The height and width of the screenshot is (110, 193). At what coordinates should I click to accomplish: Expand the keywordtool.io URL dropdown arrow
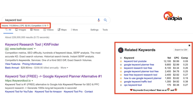pyautogui.click(x=32, y=81)
